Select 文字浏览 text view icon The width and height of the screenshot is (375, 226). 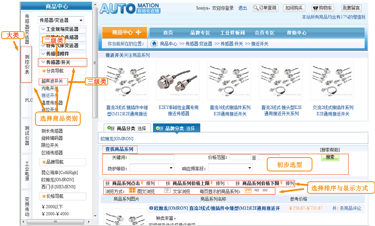(167, 190)
